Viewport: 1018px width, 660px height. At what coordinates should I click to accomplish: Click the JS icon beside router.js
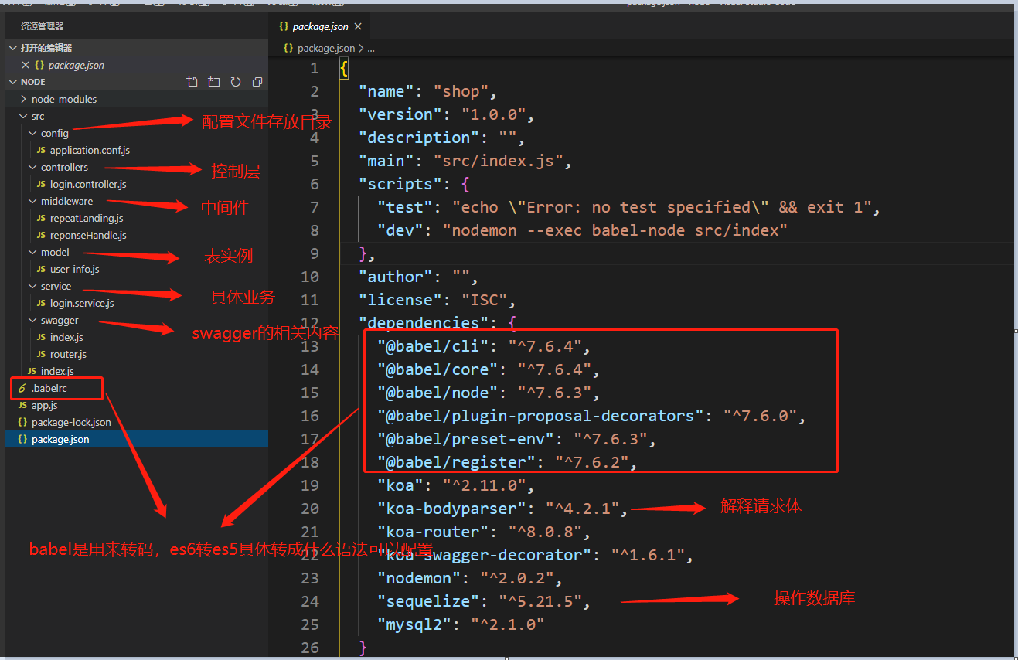click(42, 354)
